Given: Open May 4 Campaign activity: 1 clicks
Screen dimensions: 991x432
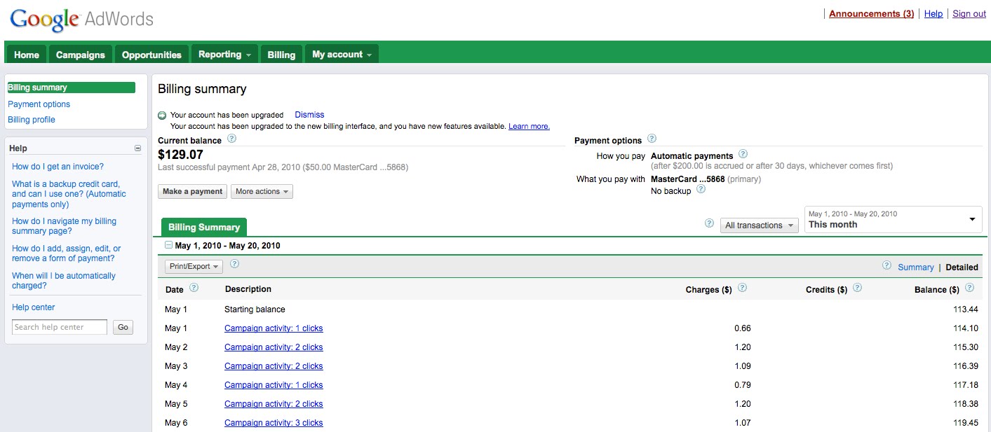Looking at the screenshot, I should click(274, 385).
